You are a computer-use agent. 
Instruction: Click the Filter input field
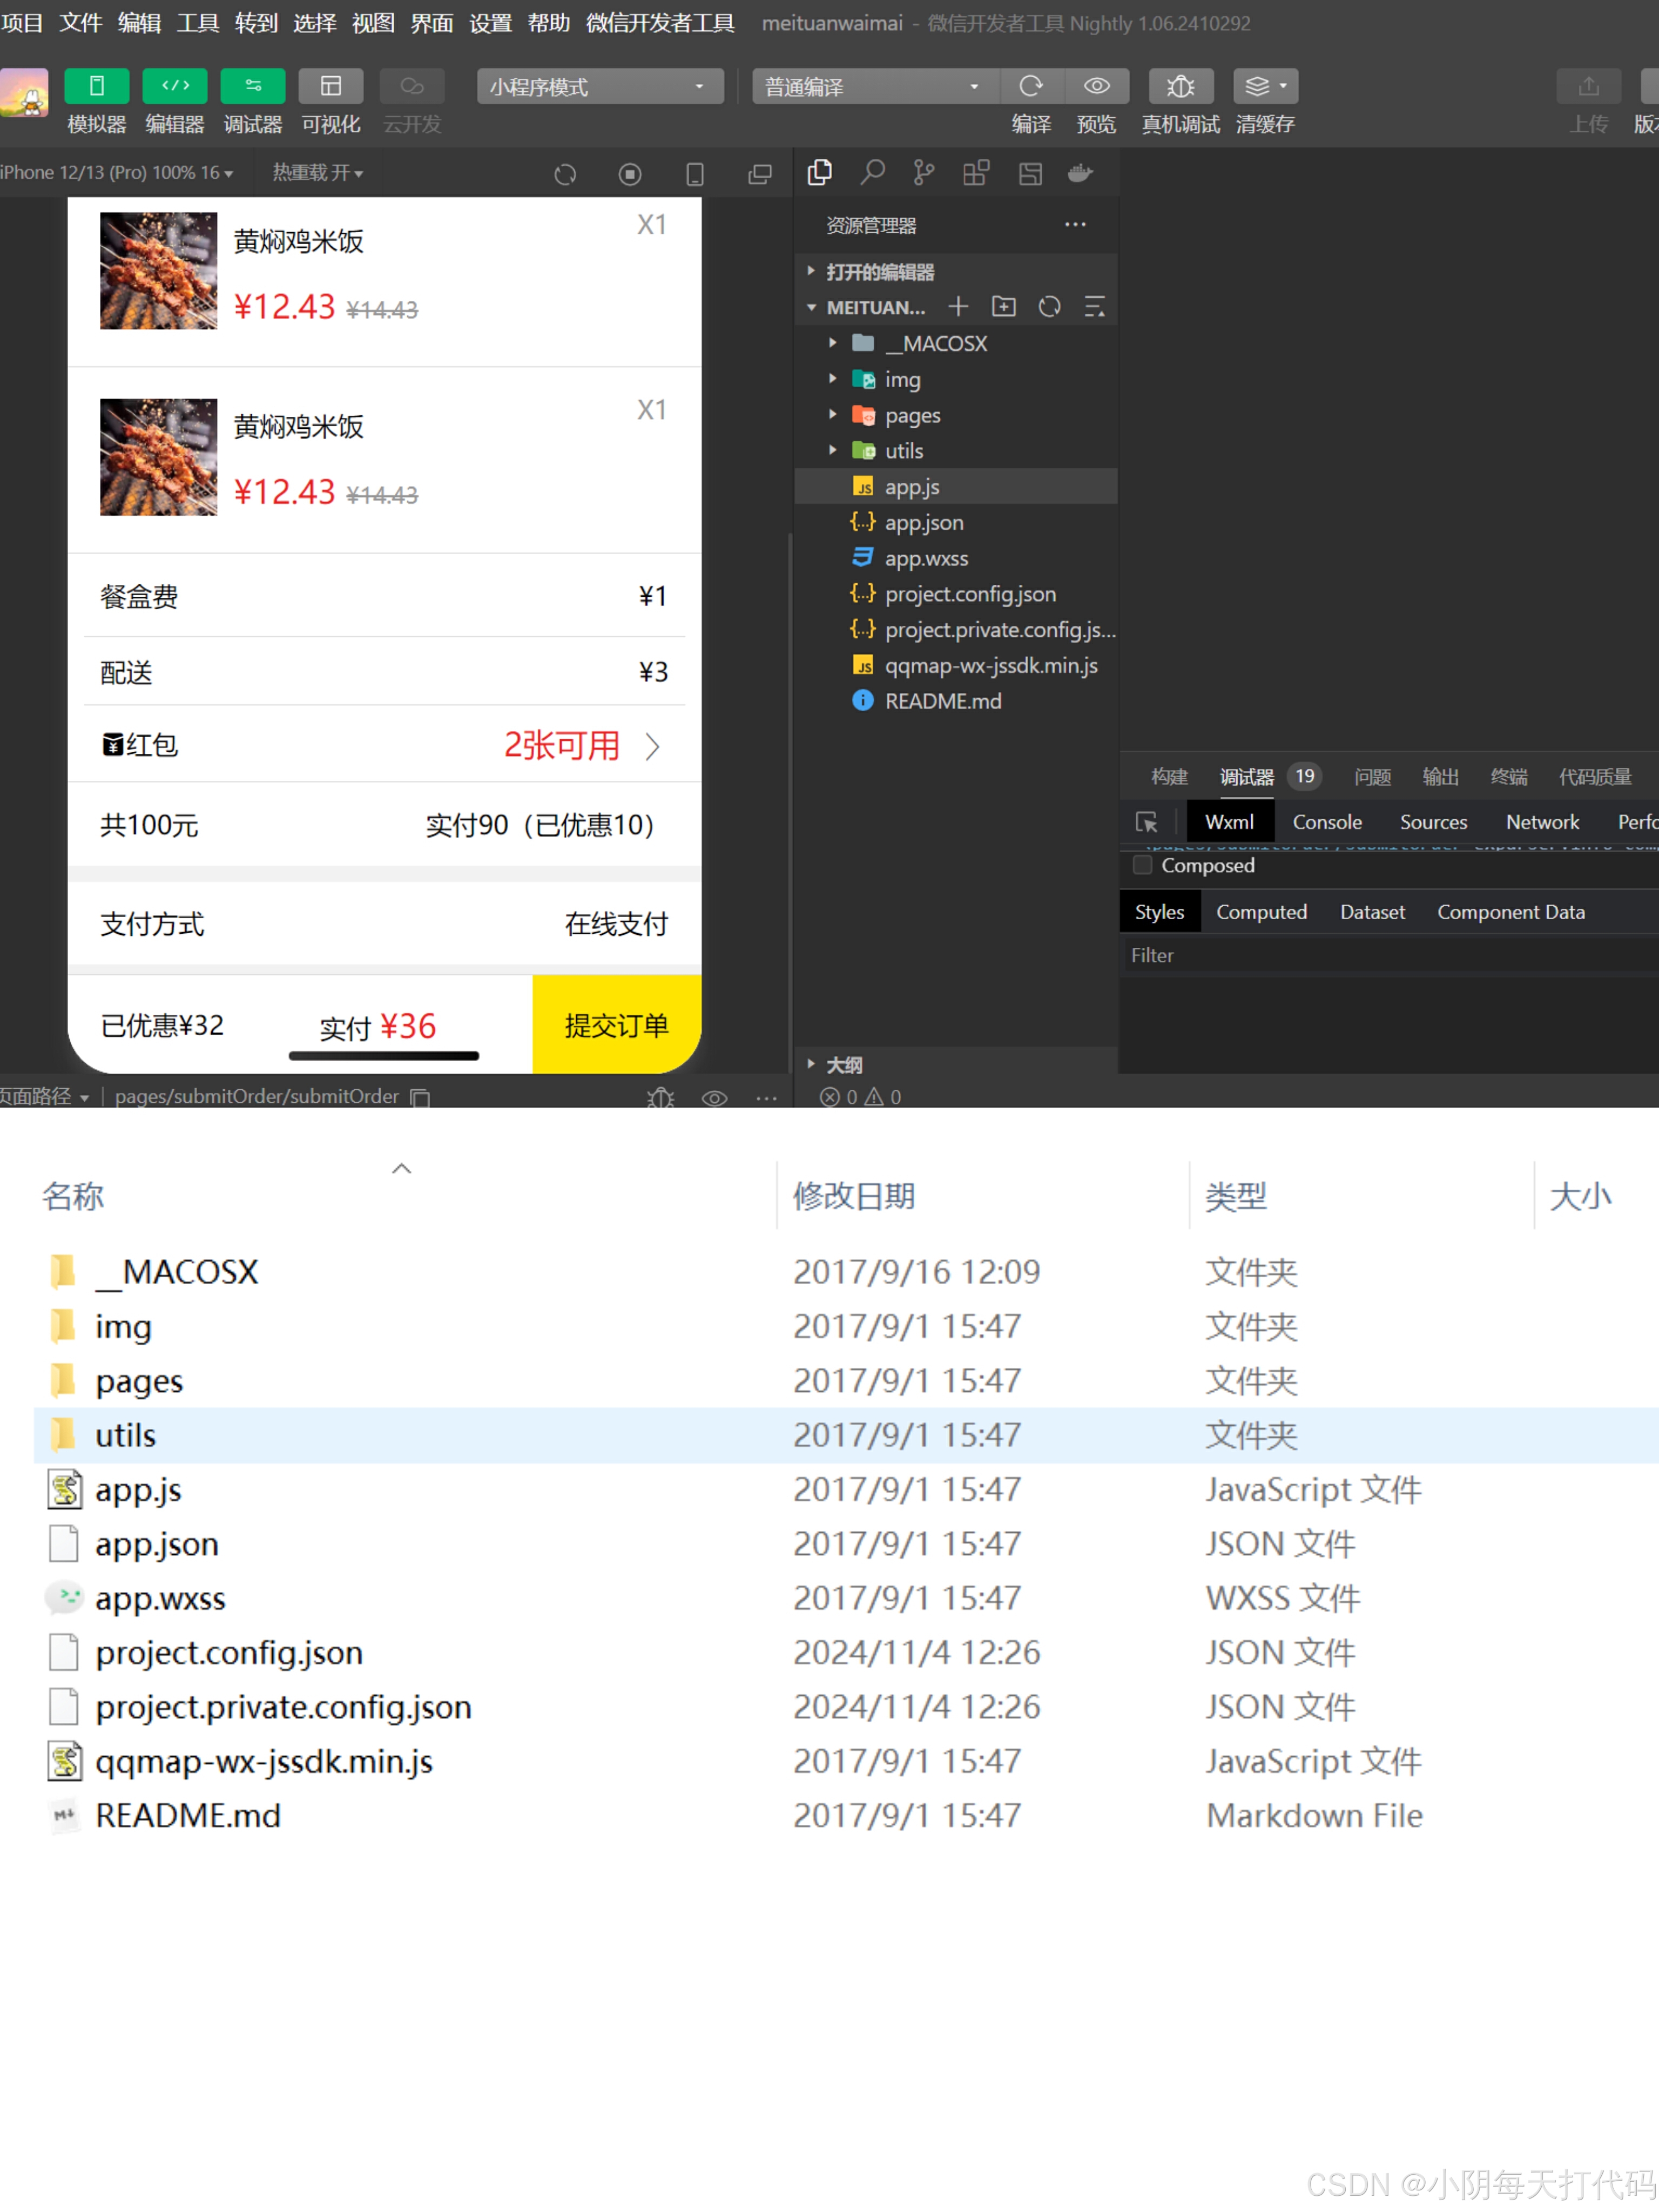1380,955
